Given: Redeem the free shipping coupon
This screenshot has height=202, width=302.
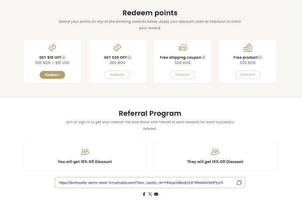Looking at the screenshot, I should tap(183, 75).
